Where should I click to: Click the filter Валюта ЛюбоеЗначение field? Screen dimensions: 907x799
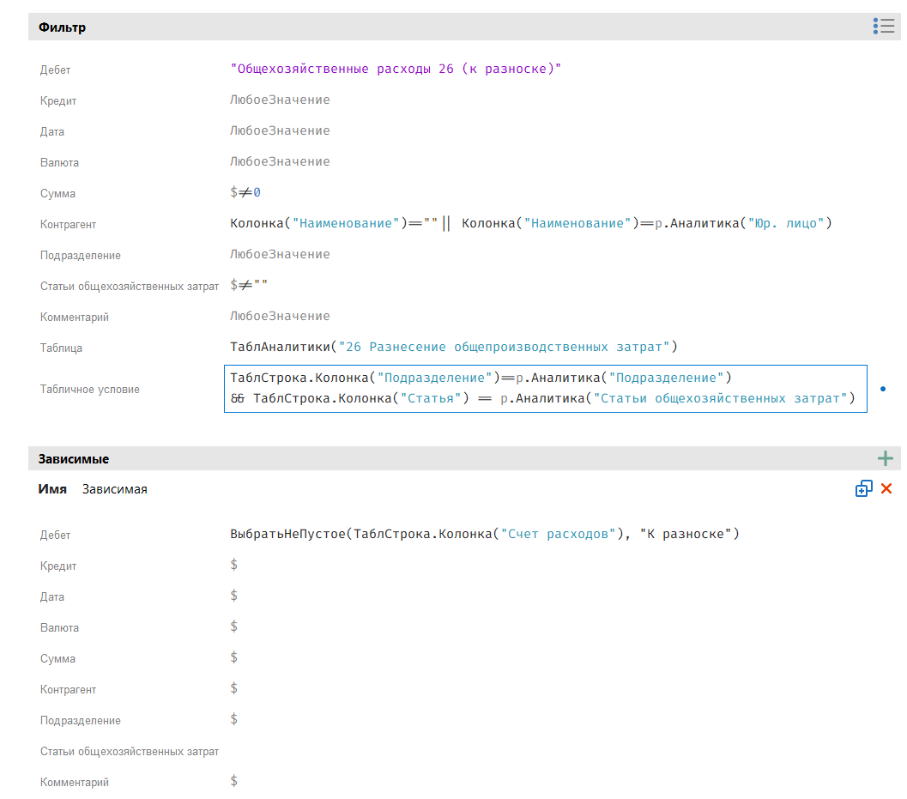pyautogui.click(x=280, y=162)
